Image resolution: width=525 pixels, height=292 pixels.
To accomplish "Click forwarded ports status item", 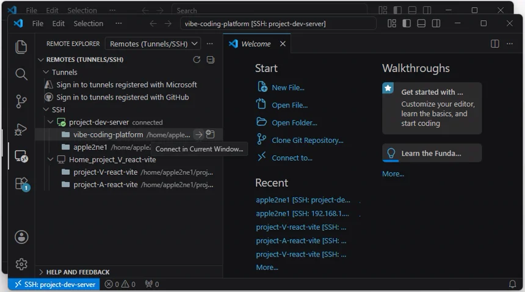I will click(x=152, y=284).
